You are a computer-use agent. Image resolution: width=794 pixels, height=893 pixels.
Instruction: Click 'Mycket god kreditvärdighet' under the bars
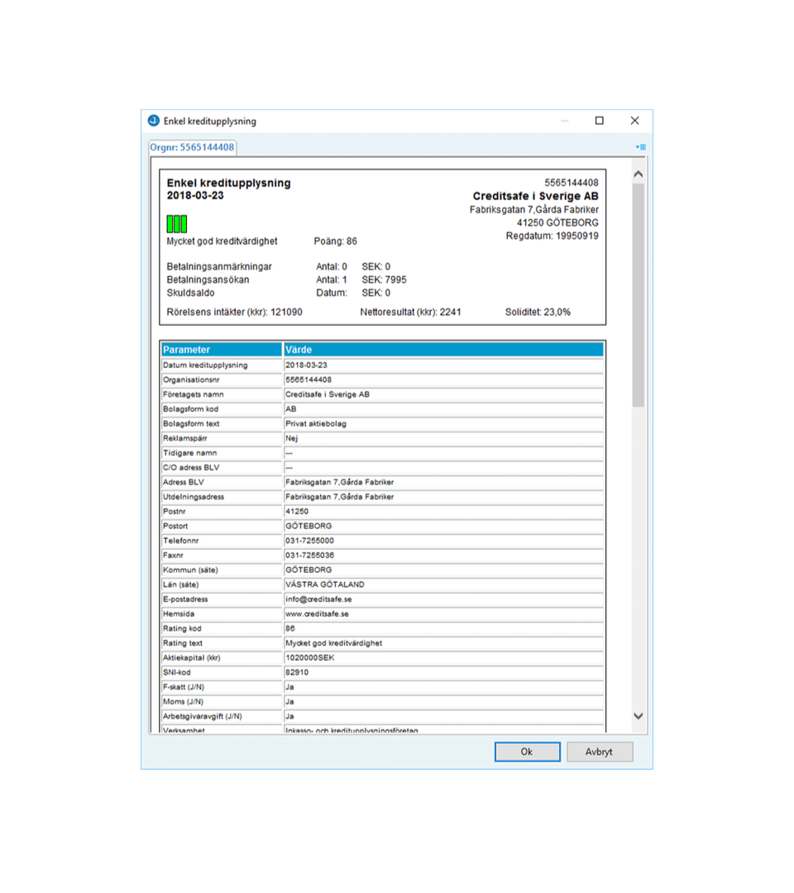tap(222, 241)
